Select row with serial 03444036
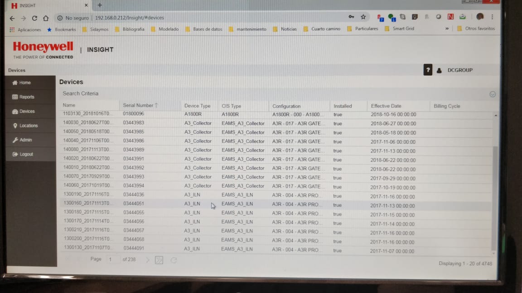The image size is (522, 293). pos(276,195)
